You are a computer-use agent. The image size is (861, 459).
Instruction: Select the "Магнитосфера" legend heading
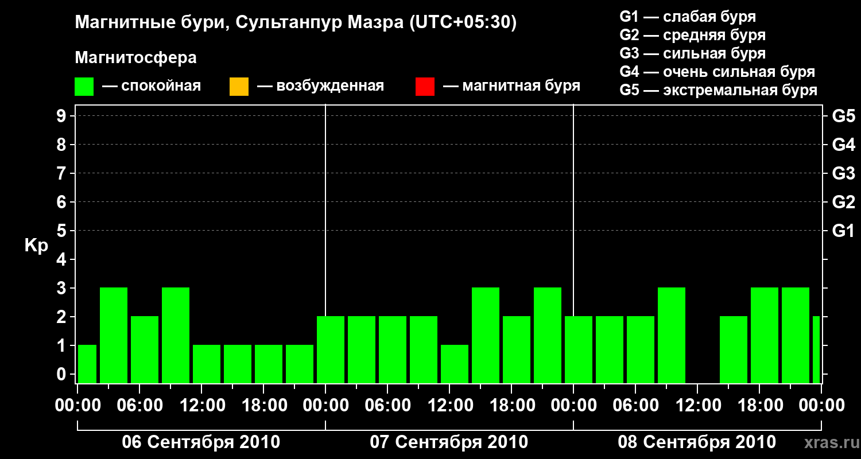[x=136, y=58]
